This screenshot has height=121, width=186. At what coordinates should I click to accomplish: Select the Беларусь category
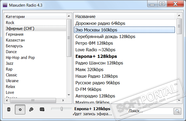click(36, 46)
